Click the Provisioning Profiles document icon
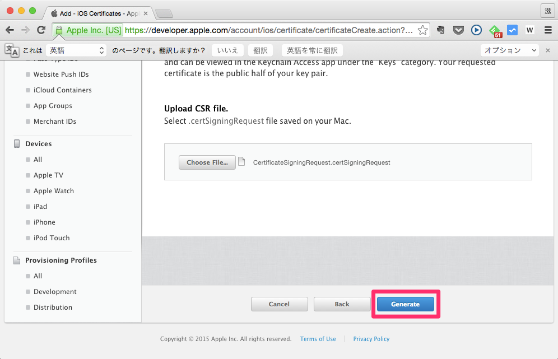558x359 pixels. tap(17, 260)
